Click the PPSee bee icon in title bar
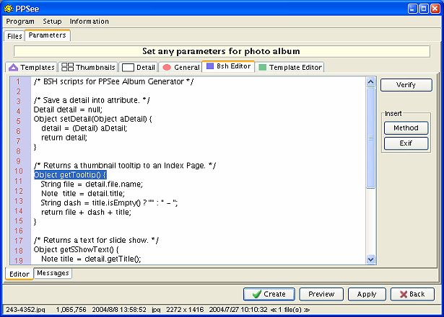This screenshot has height=317, width=444. point(9,9)
